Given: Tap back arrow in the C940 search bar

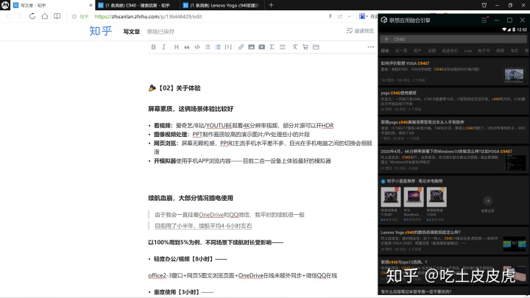Looking at the screenshot, I should pos(386,39).
